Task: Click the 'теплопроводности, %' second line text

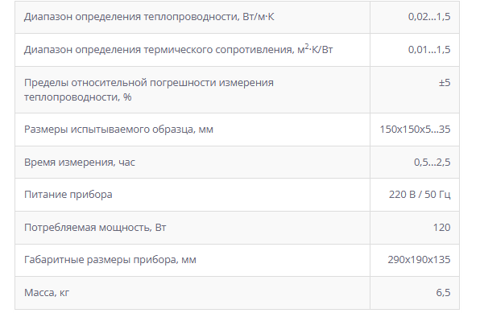Action: click(78, 97)
